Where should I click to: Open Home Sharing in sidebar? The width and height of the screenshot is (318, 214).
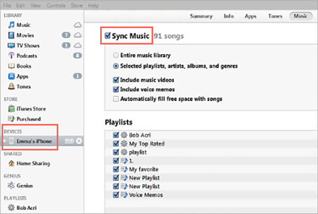(x=42, y=163)
